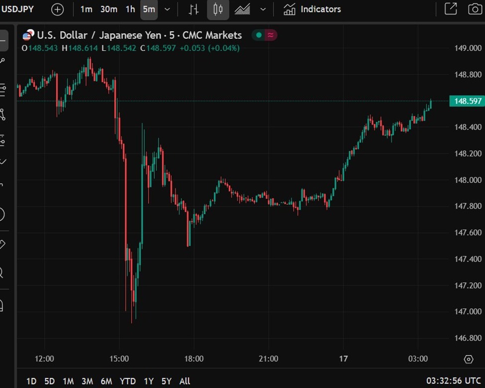
Task: Click the red approximate-data indicator badge
Action: [x=271, y=35]
